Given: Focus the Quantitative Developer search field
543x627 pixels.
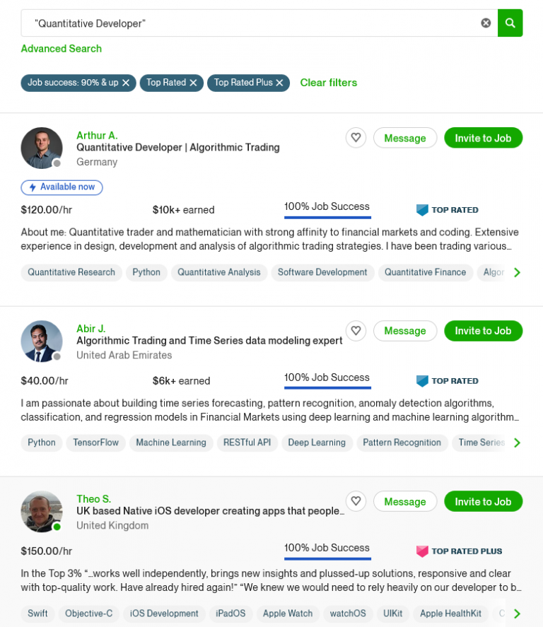Looking at the screenshot, I should [x=247, y=23].
